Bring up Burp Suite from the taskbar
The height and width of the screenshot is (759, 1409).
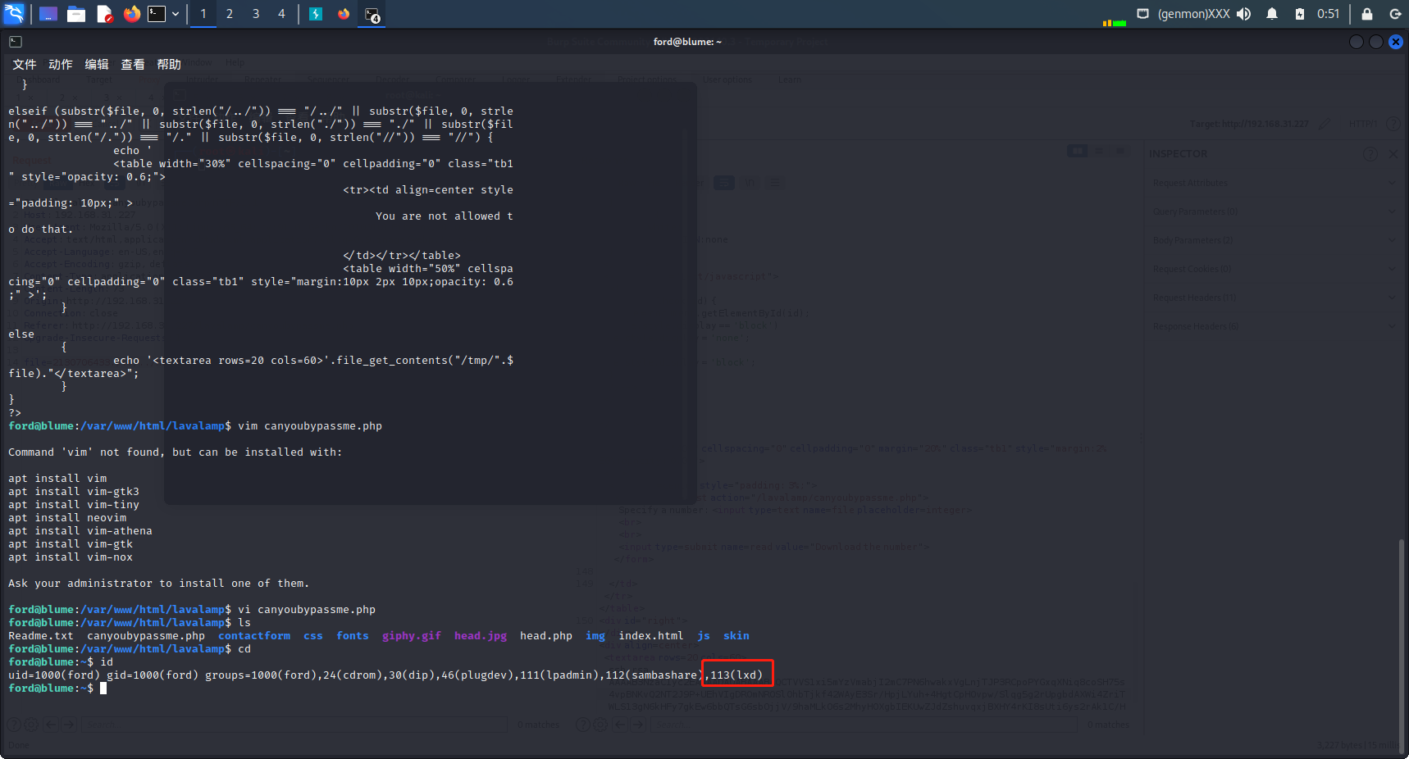[x=316, y=14]
